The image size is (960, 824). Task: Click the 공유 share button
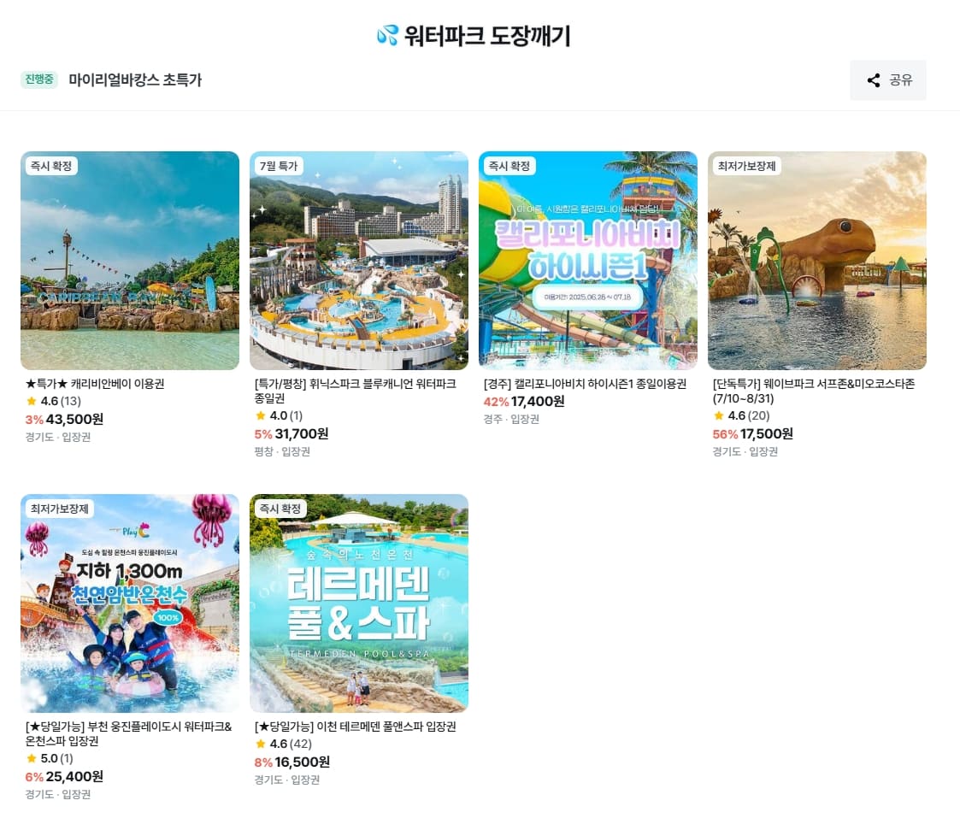click(887, 80)
